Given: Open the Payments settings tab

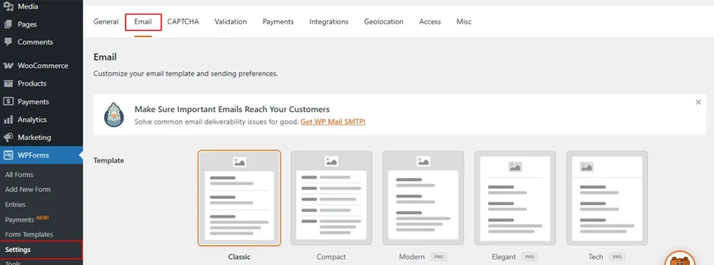Looking at the screenshot, I should [278, 22].
